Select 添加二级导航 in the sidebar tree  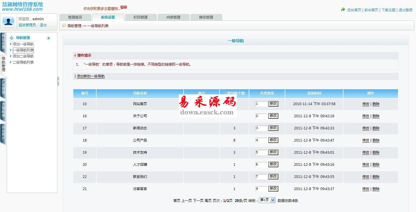point(23,56)
